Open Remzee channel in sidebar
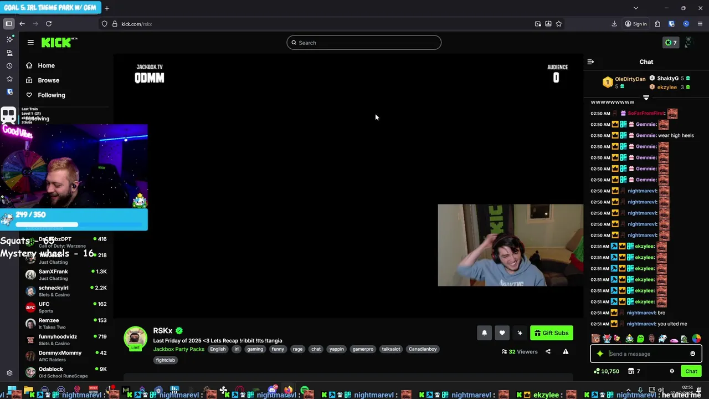709x399 pixels. 66,324
